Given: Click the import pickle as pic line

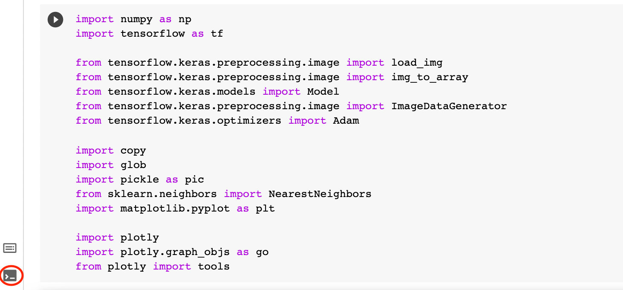Looking at the screenshot, I should 138,179.
